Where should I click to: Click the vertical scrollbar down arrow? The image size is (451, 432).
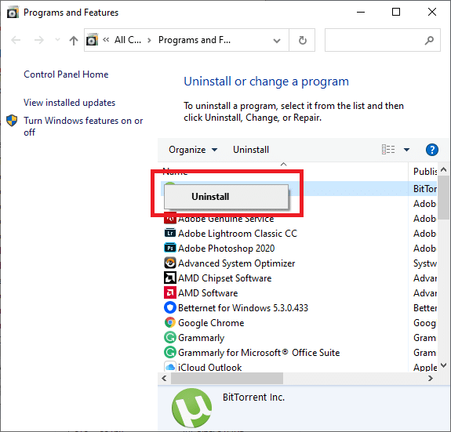coord(443,365)
